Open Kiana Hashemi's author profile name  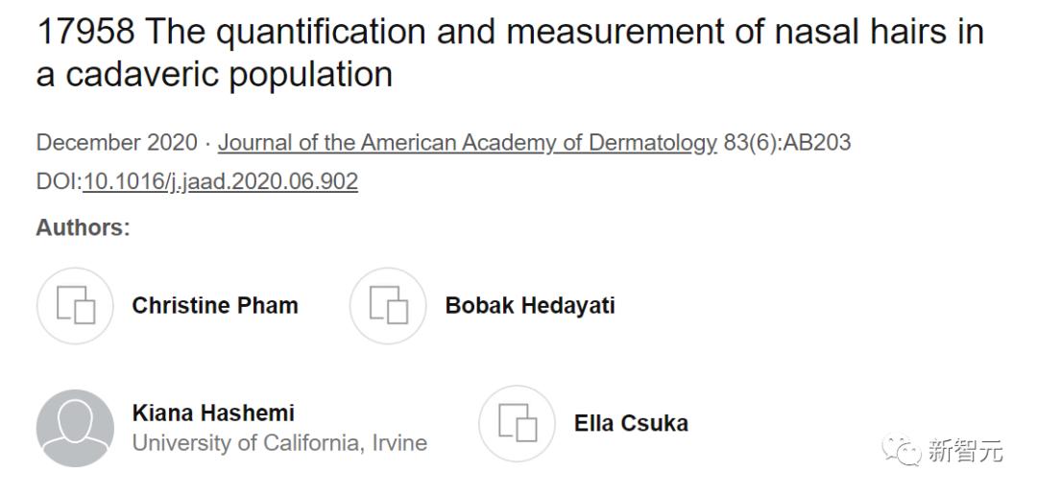click(x=213, y=413)
